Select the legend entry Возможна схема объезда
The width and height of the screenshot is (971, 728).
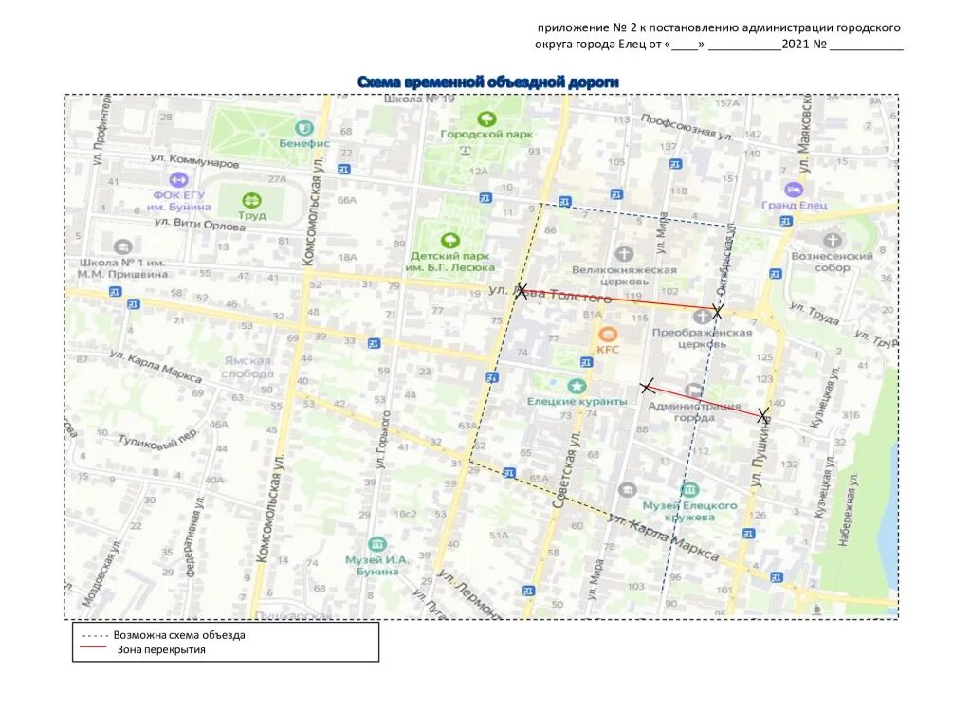tap(179, 635)
